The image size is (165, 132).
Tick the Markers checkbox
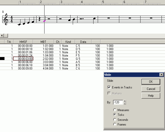109,93
